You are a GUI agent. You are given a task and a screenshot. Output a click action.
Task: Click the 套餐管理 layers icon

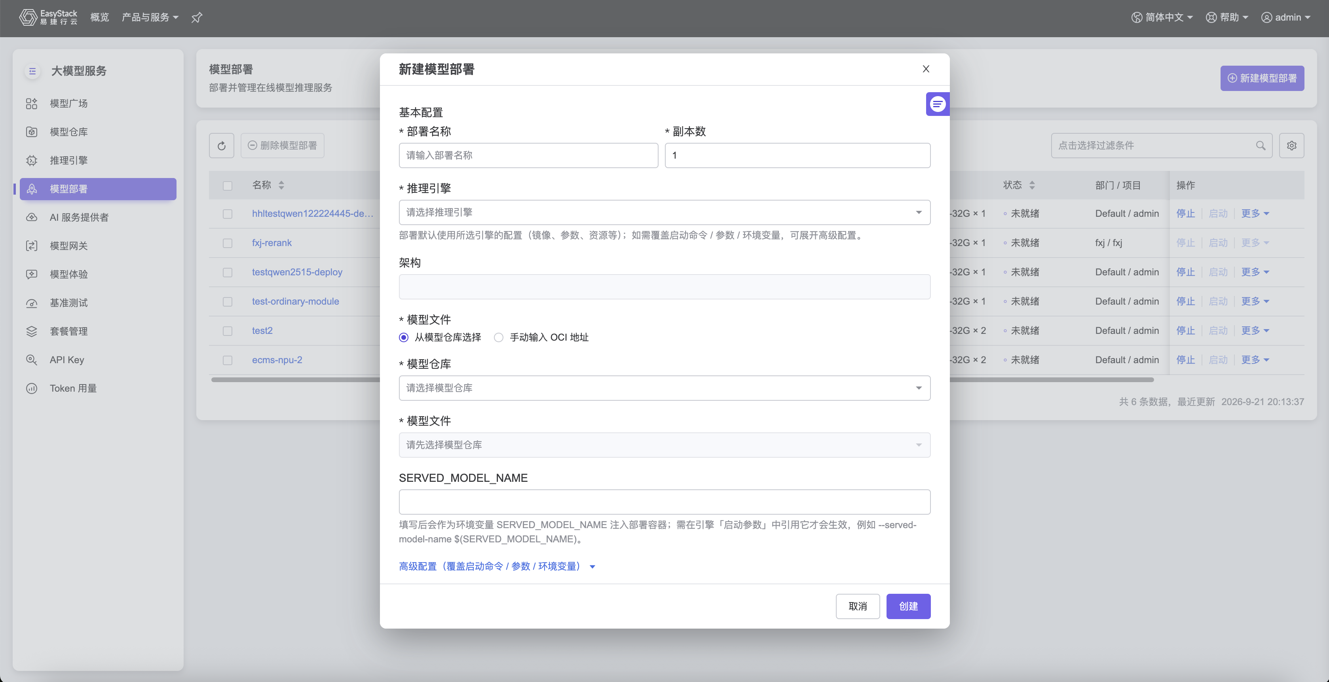(x=32, y=332)
